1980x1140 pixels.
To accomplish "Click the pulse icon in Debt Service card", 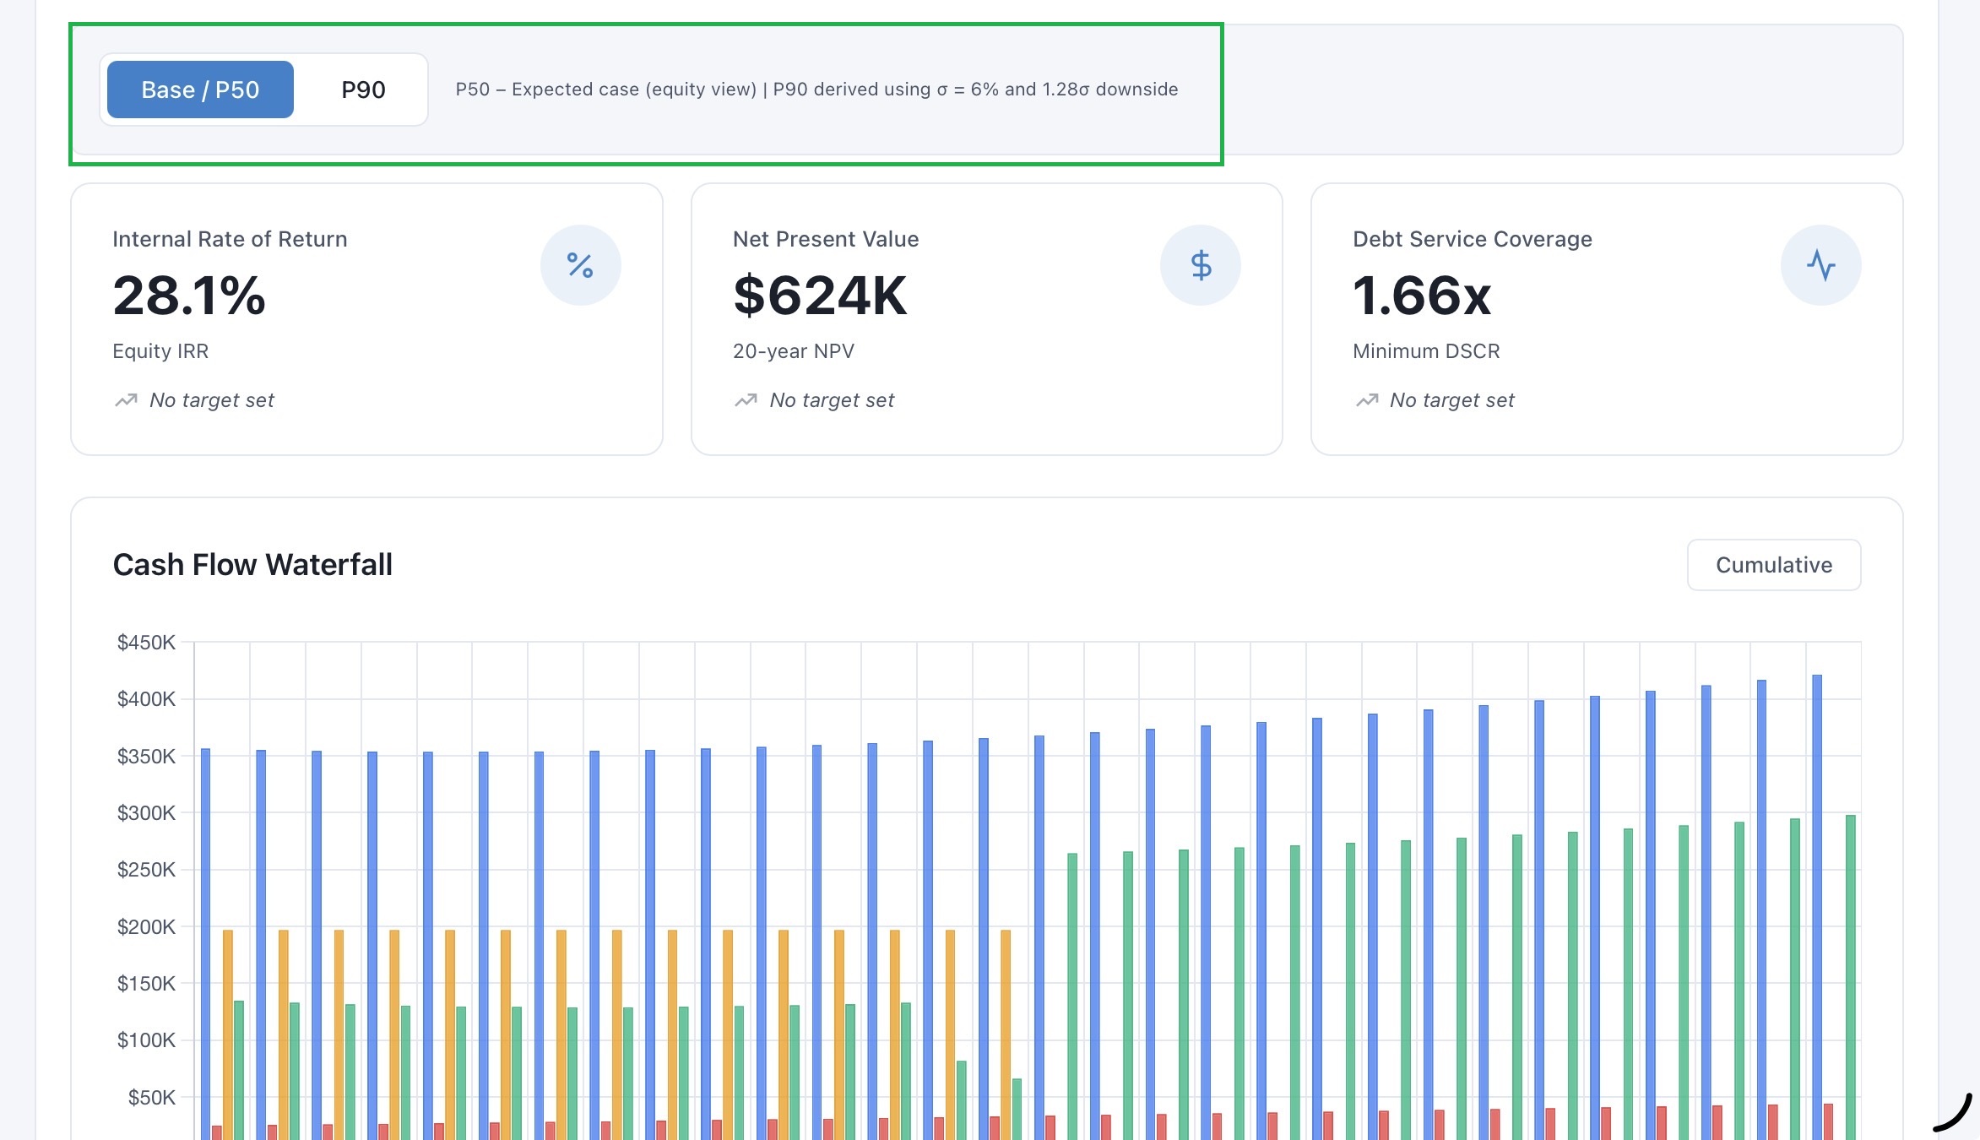I will (x=1820, y=265).
